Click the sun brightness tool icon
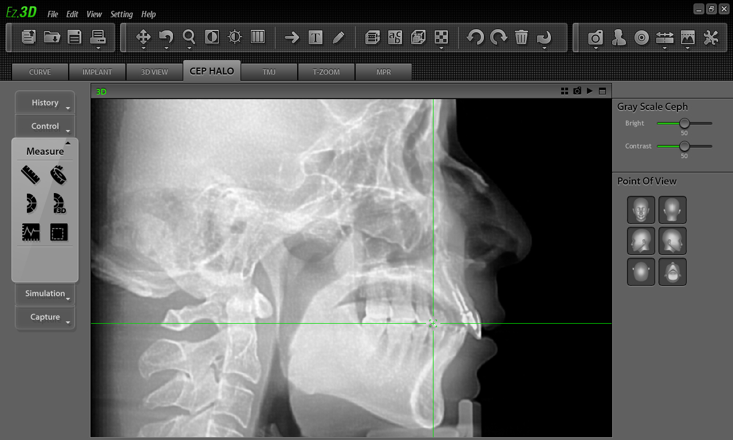733x440 pixels. click(235, 37)
